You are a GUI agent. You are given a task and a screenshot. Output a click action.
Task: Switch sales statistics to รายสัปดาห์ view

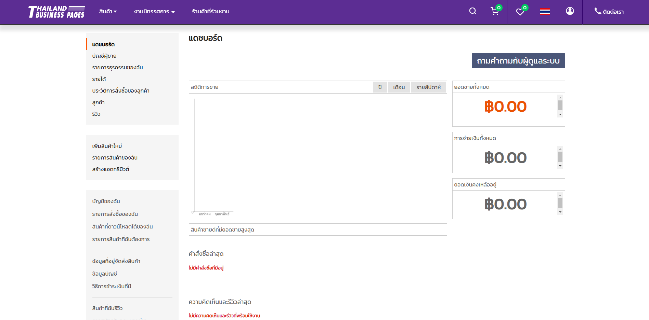point(428,87)
